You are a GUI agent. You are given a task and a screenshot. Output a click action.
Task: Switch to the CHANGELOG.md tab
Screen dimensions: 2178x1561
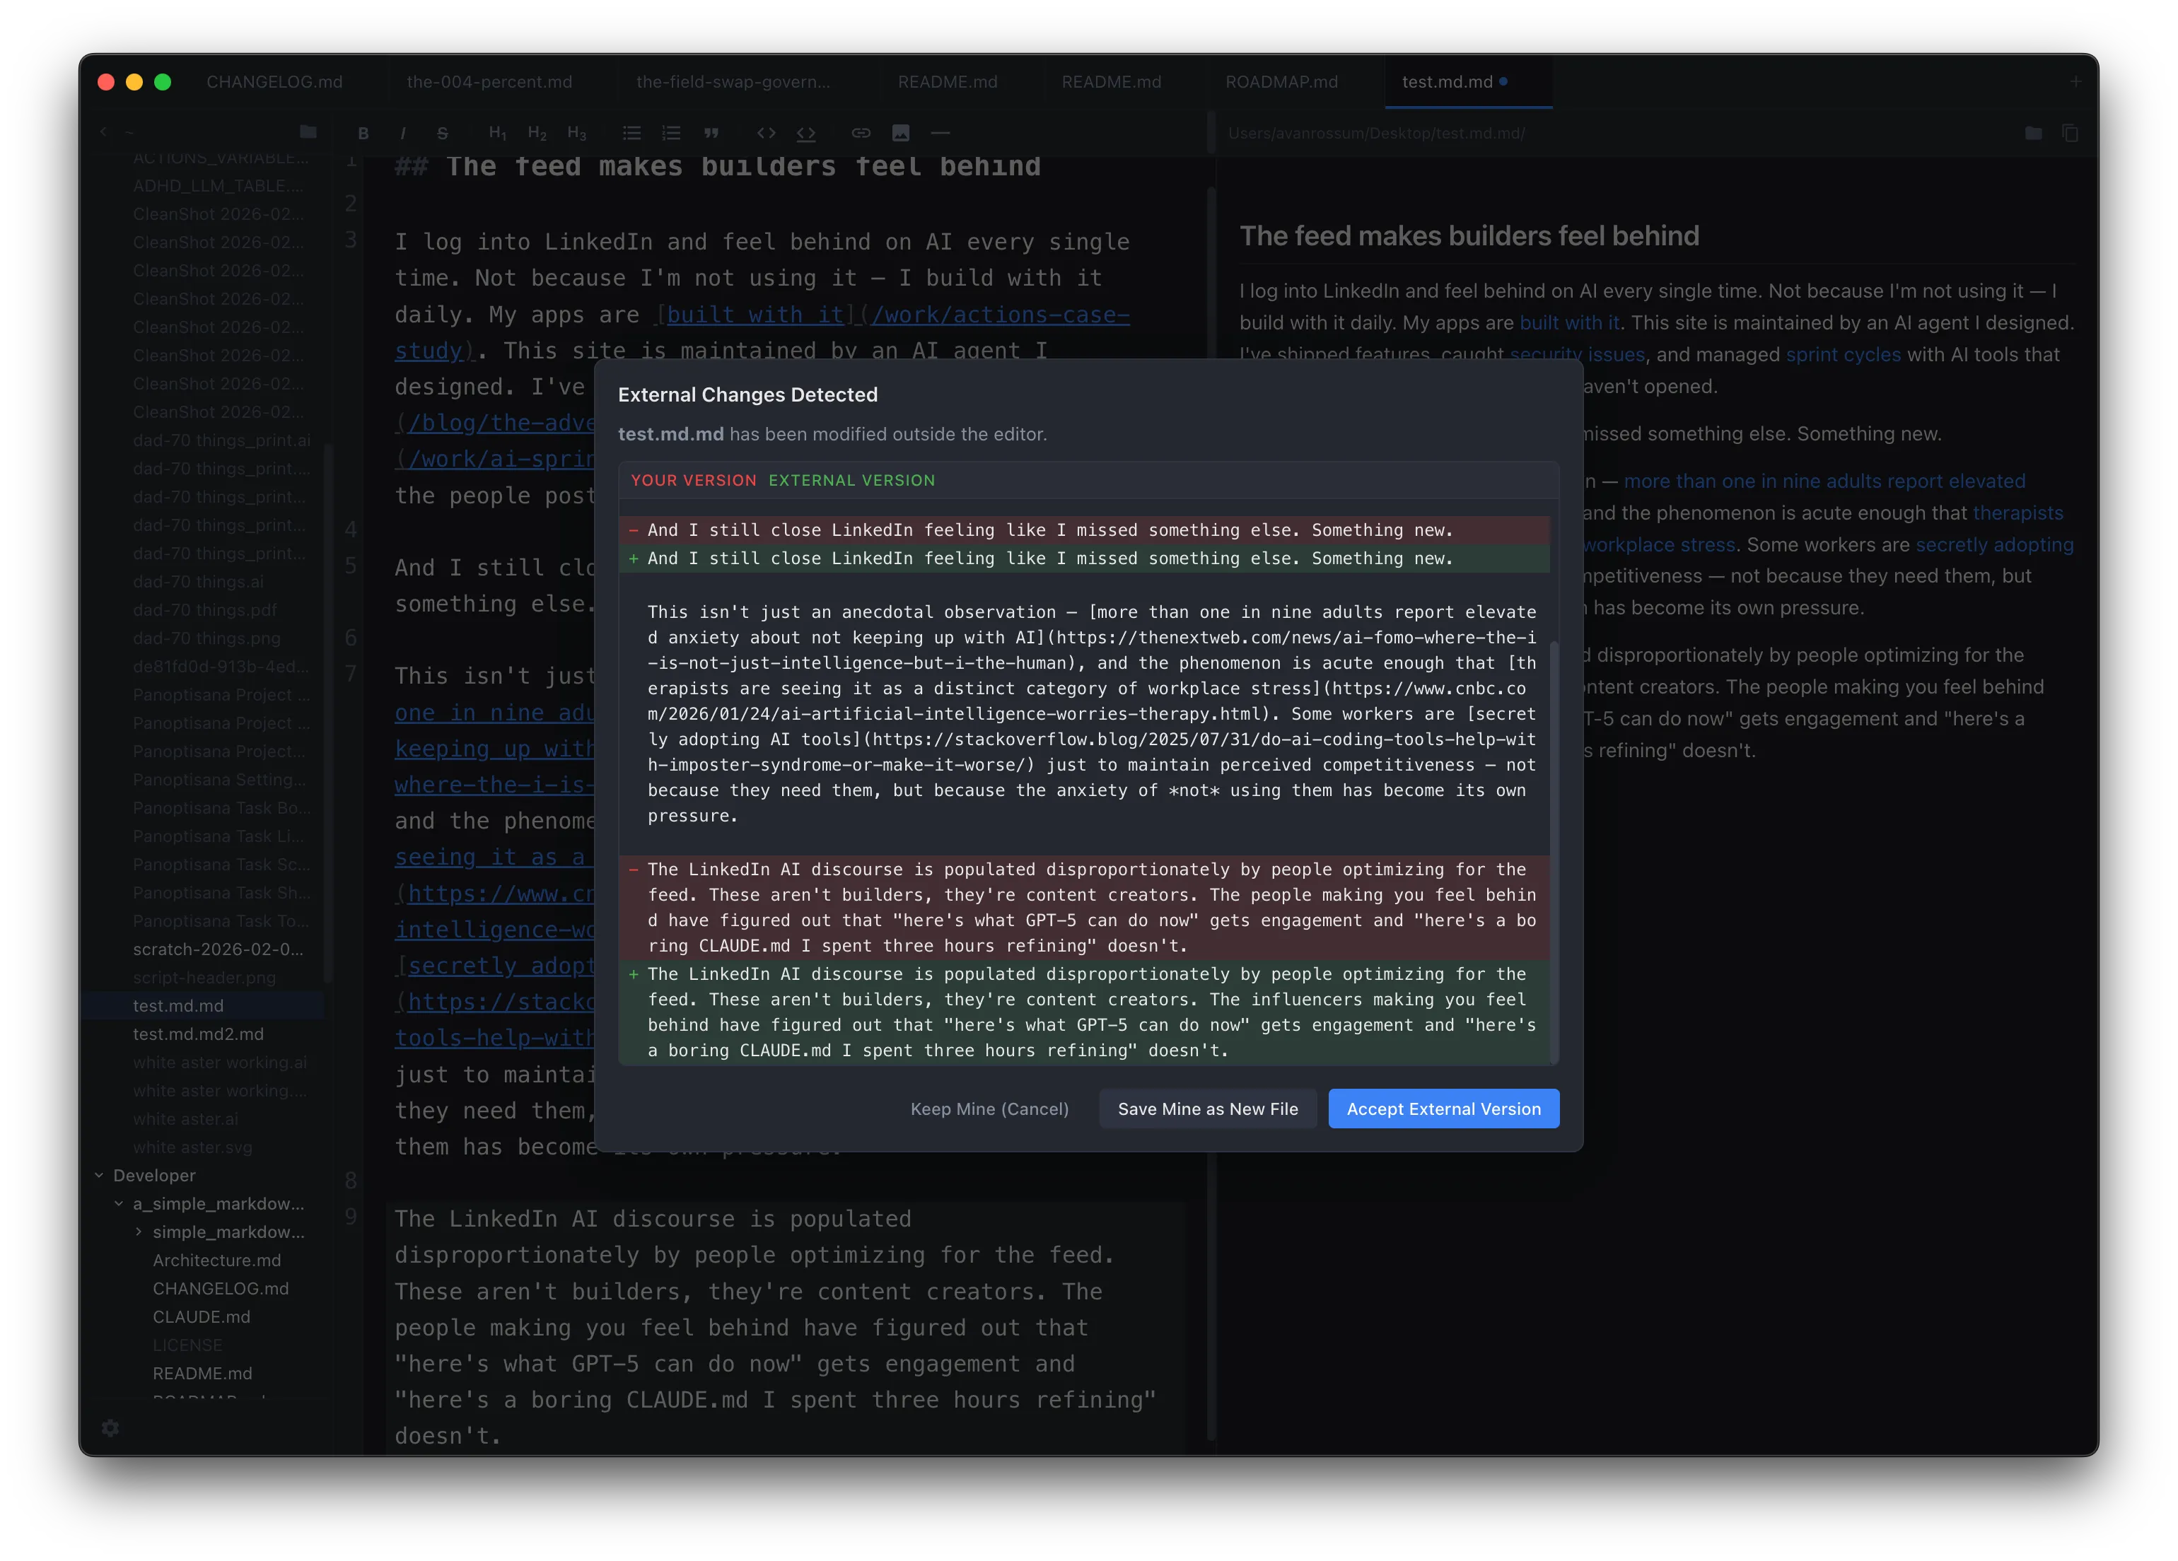click(x=274, y=81)
